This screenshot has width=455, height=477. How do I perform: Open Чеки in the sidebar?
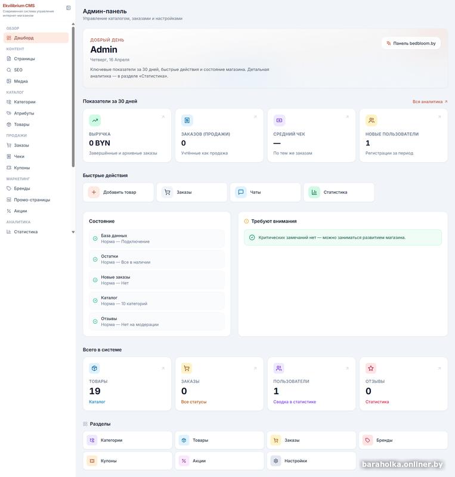tap(36, 156)
